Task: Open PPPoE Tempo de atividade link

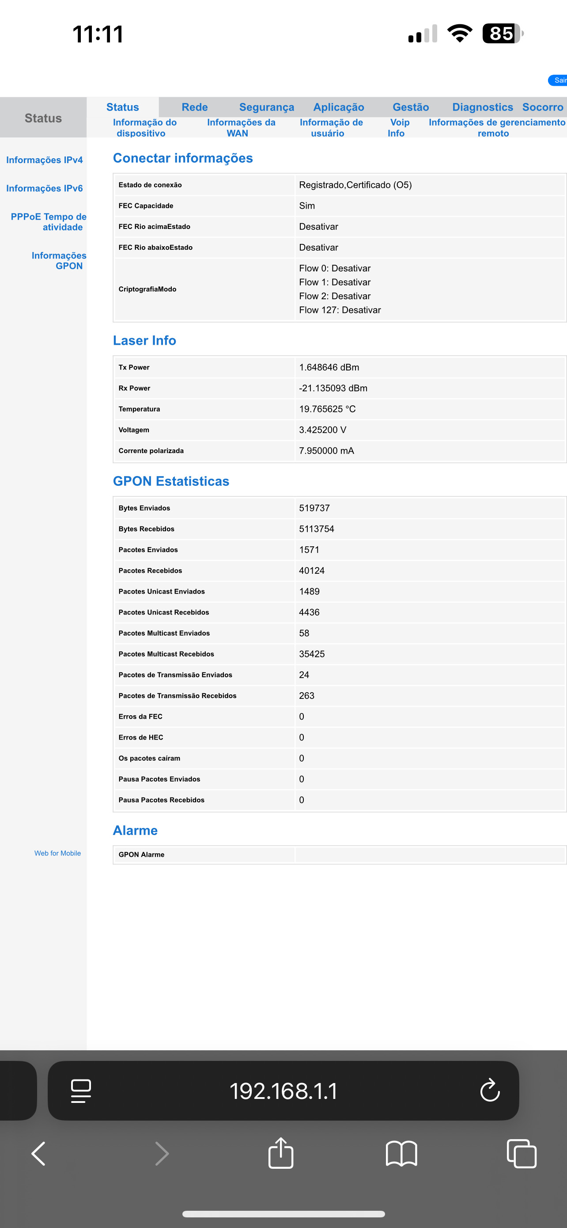Action: point(49,222)
